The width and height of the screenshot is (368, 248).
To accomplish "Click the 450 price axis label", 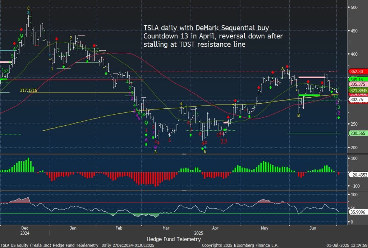I will (354, 31).
